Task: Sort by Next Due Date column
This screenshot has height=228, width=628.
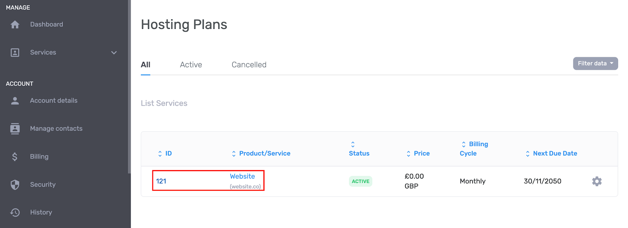Action: click(x=551, y=154)
